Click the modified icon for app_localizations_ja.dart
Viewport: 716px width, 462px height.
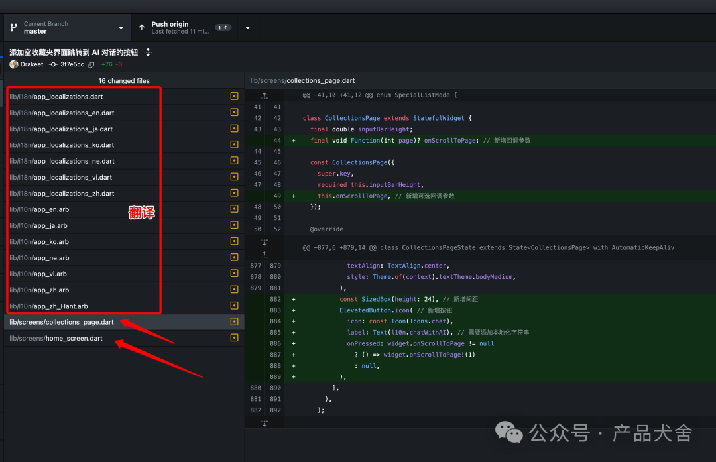[x=234, y=129]
